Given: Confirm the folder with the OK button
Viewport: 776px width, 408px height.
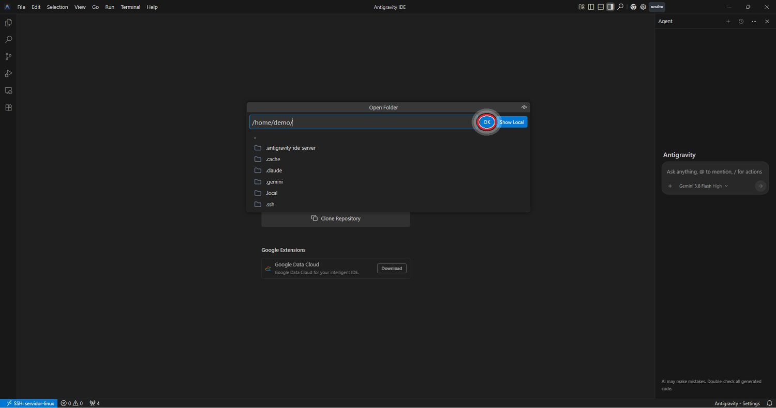Looking at the screenshot, I should (x=487, y=122).
